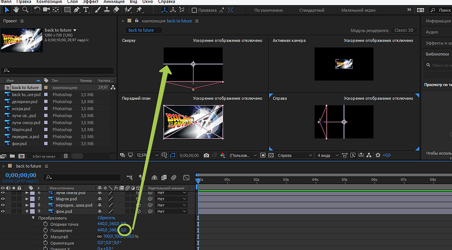Open the show channel RGB menu

point(222,155)
